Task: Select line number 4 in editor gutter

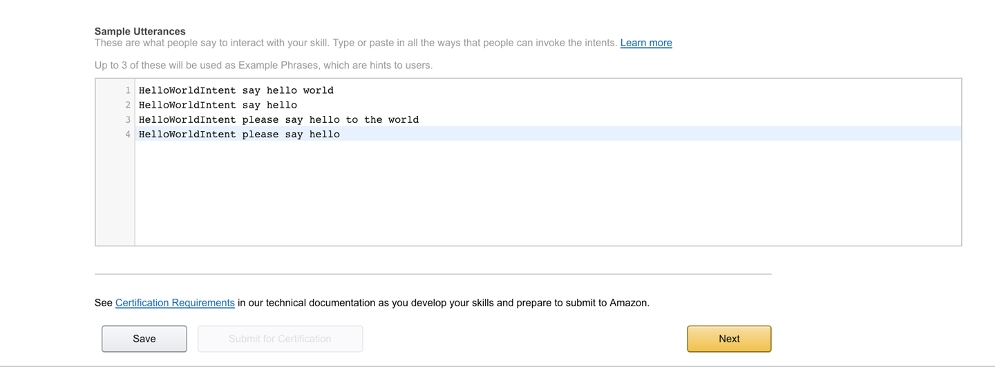Action: point(128,135)
